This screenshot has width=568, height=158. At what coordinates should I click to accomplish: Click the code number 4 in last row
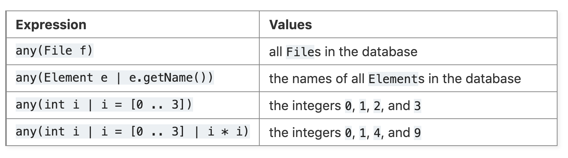(x=377, y=133)
